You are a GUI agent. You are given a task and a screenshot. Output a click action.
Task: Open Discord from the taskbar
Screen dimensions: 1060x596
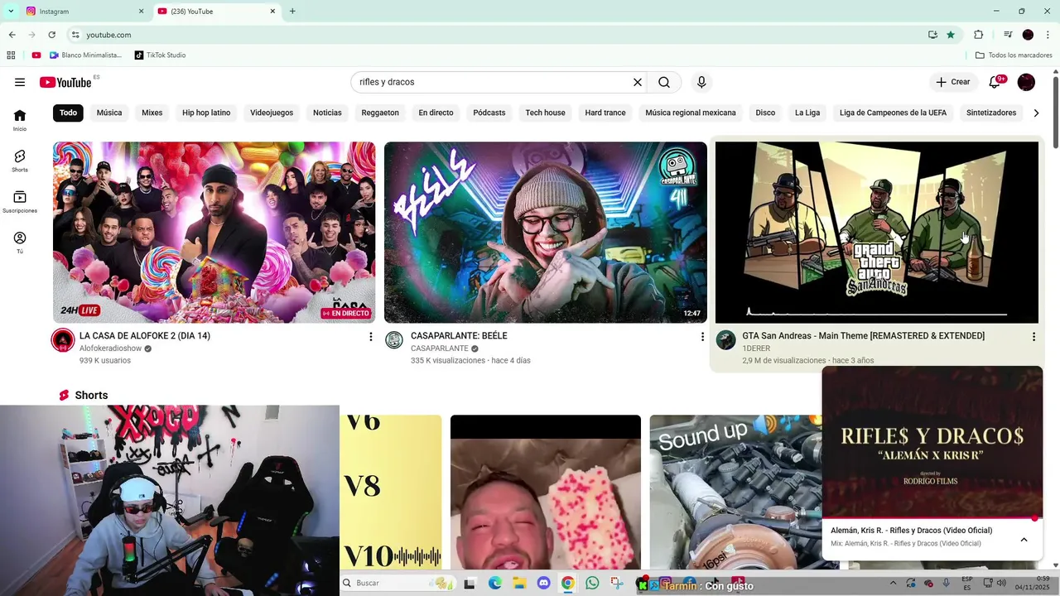[x=543, y=583]
